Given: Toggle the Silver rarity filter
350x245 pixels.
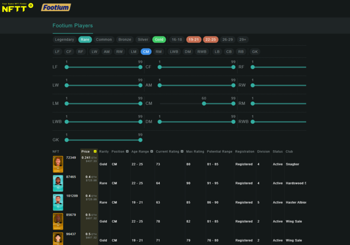Looking at the screenshot, I should tap(143, 39).
